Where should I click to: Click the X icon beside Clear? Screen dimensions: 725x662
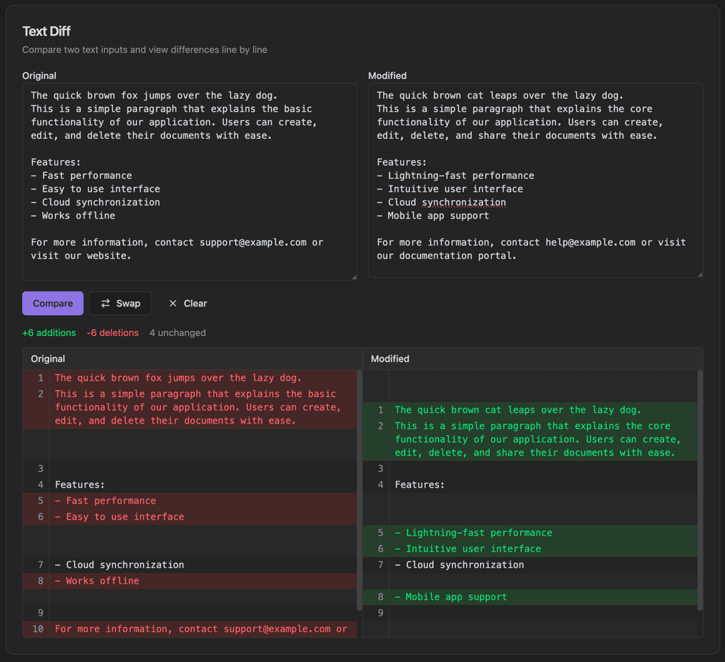(173, 303)
